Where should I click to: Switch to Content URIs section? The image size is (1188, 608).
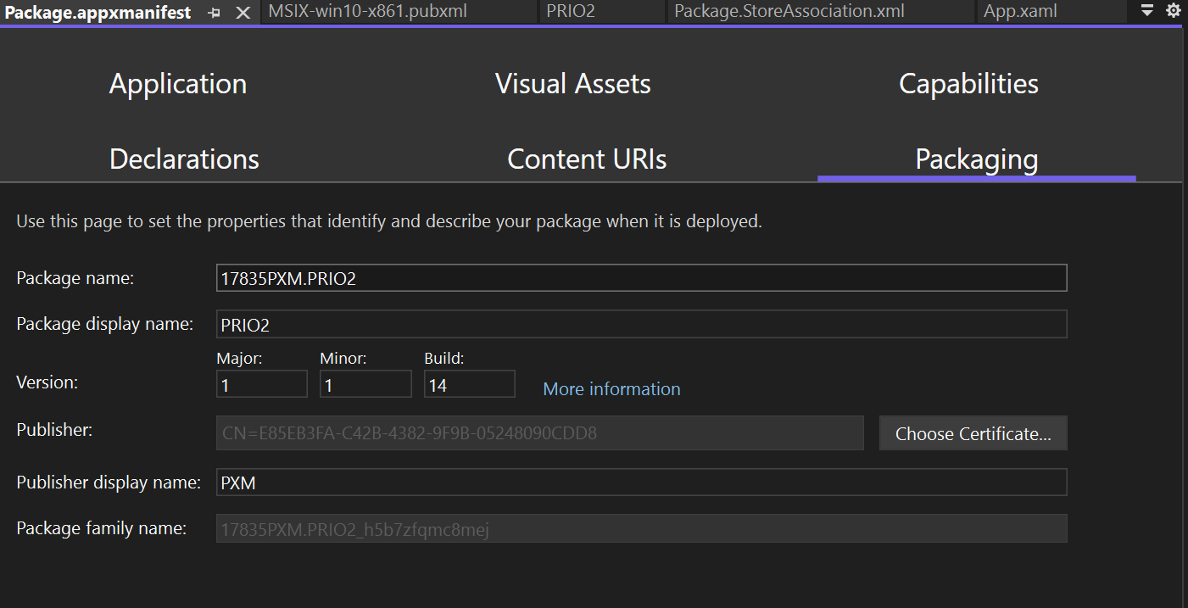click(587, 159)
